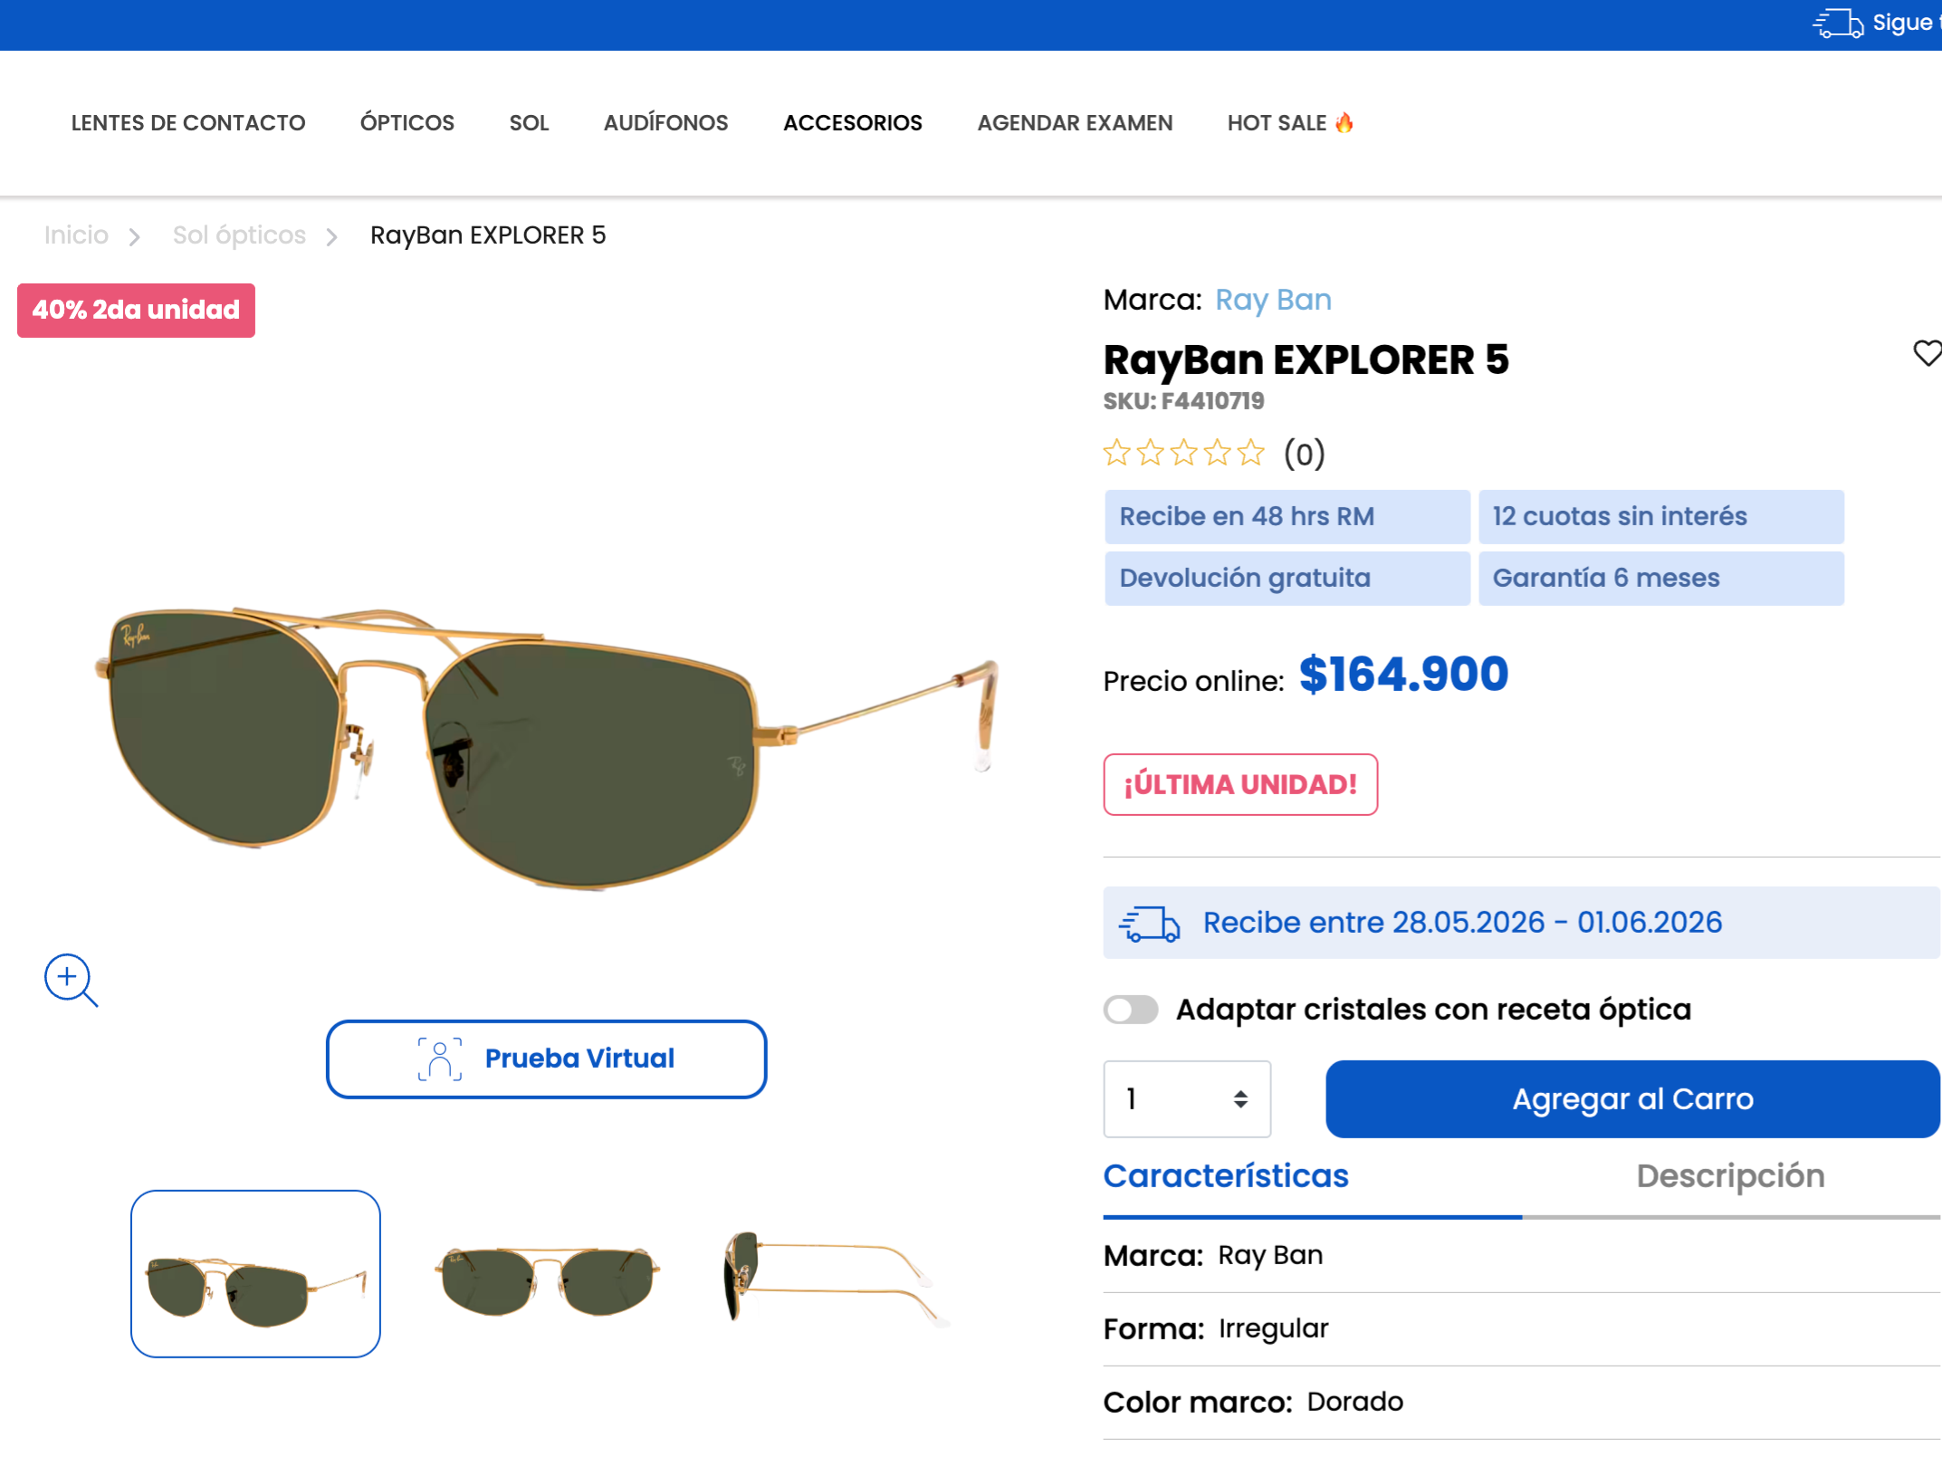Open the AUDÍFONOS menu
The width and height of the screenshot is (1942, 1457).
pyautogui.click(x=666, y=122)
